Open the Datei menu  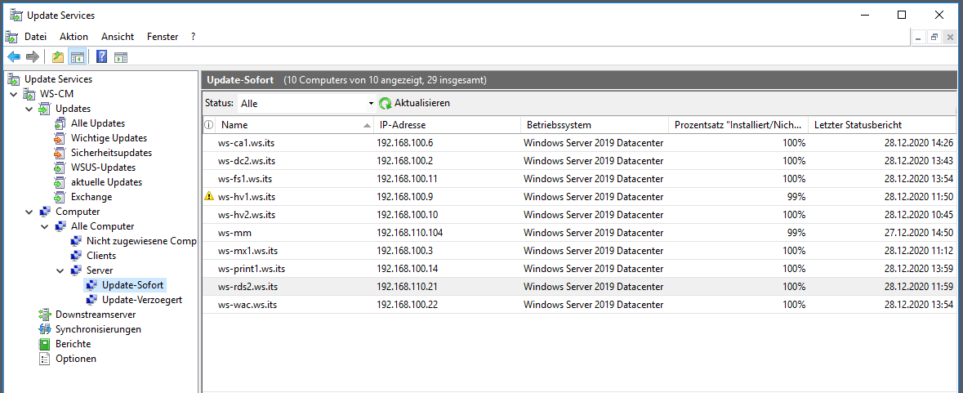[x=36, y=37]
